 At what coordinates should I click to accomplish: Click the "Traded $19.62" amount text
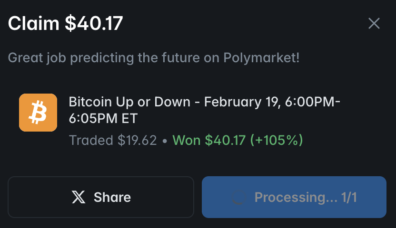[112, 141]
